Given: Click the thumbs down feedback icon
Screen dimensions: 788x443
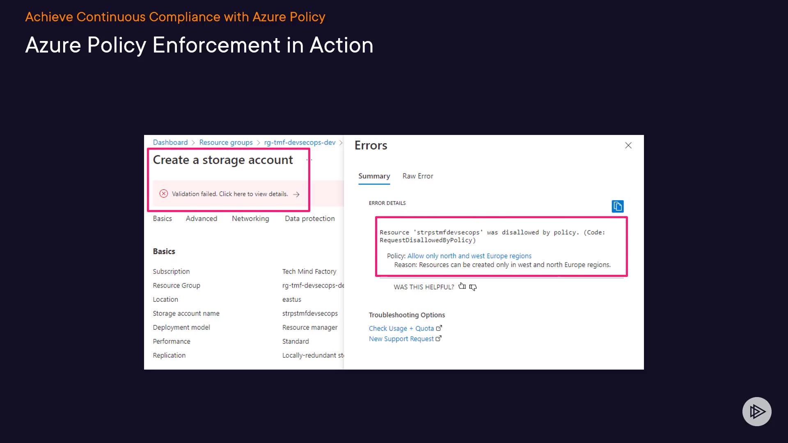Looking at the screenshot, I should tap(473, 287).
